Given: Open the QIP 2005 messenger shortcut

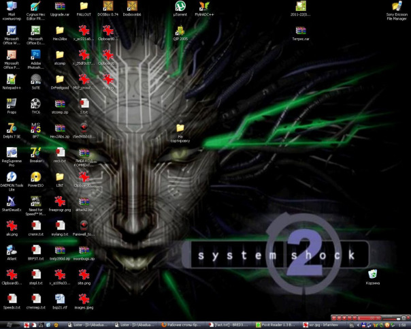Looking at the screenshot, I should click(x=180, y=33).
